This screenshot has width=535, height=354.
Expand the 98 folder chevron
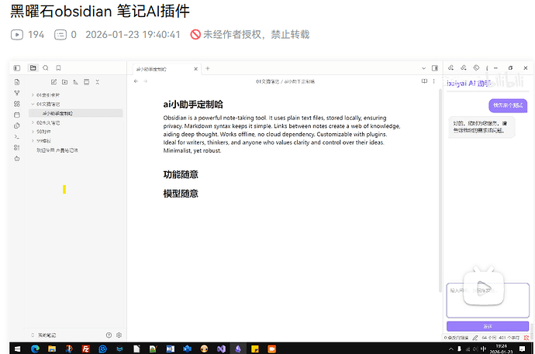[33, 132]
